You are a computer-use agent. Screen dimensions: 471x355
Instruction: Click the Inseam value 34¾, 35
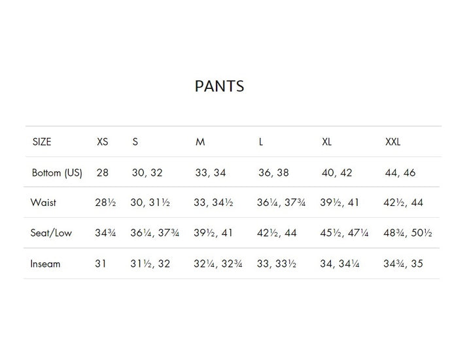pyautogui.click(x=402, y=263)
